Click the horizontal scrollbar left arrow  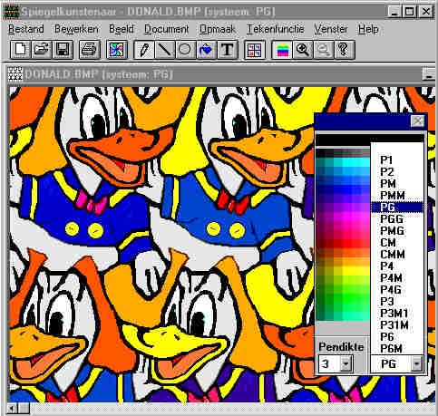(12, 409)
